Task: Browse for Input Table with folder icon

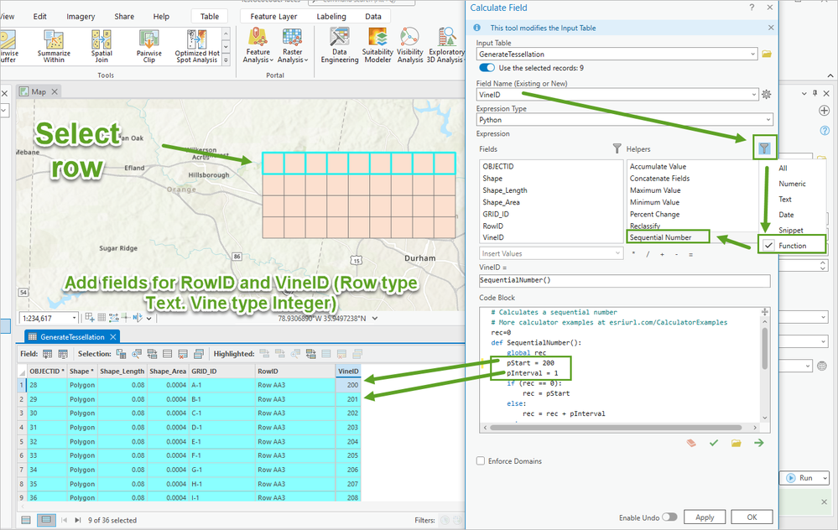Action: pyautogui.click(x=767, y=54)
